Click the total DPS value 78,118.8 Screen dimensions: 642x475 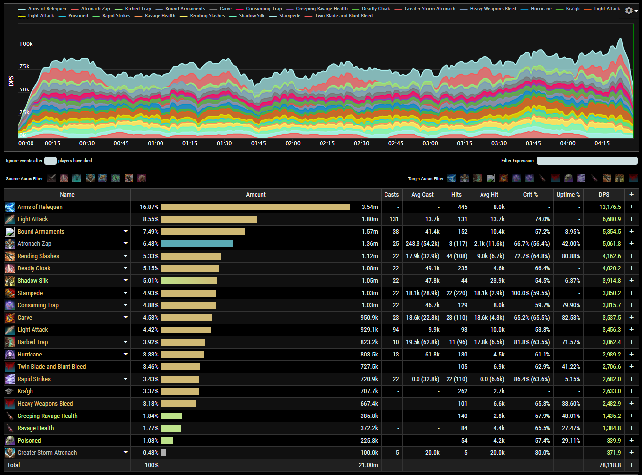coord(610,465)
